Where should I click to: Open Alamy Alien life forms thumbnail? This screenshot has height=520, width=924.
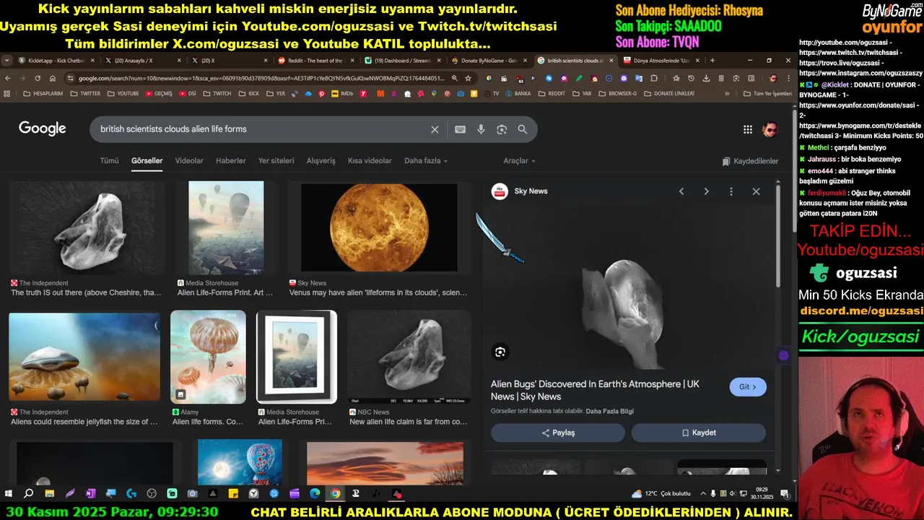[x=208, y=356]
